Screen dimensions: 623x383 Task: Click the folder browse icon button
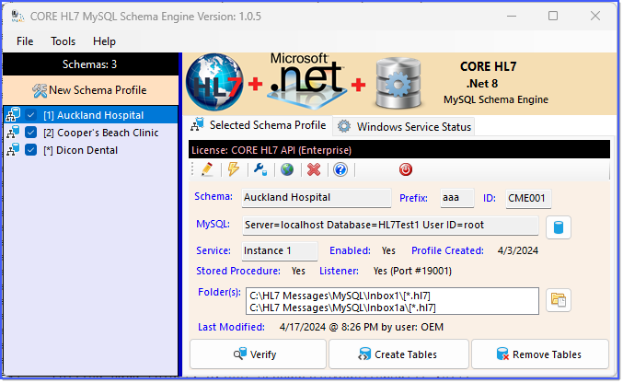coord(559,300)
